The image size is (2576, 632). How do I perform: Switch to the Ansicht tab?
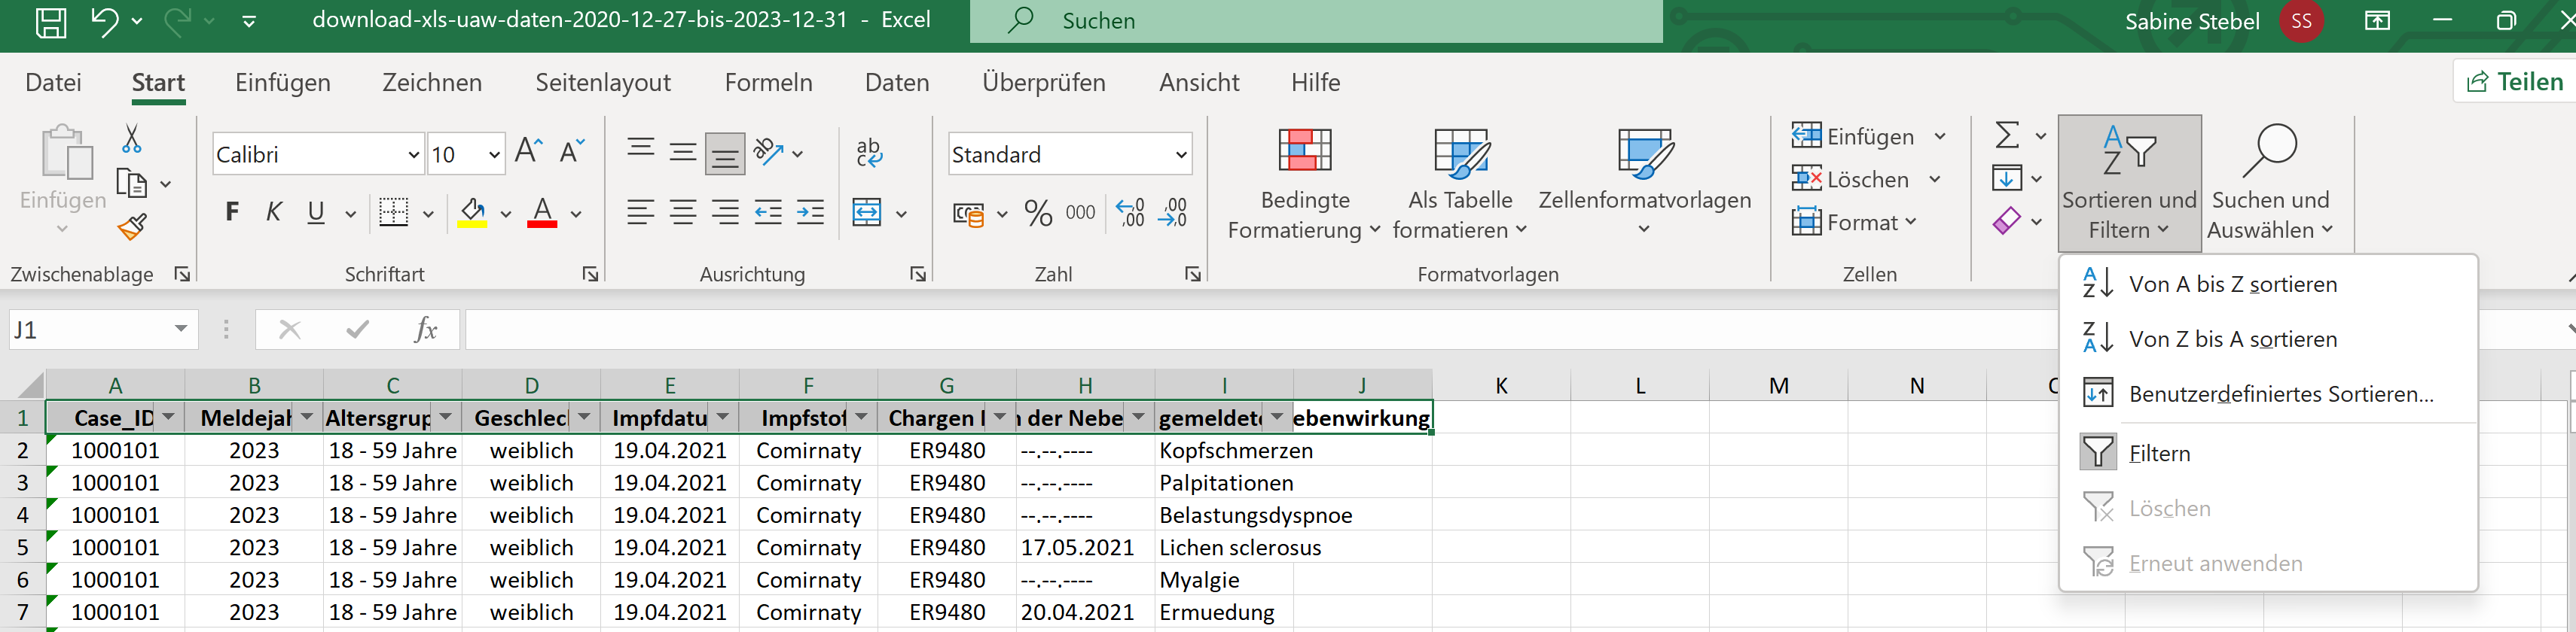click(x=1199, y=82)
